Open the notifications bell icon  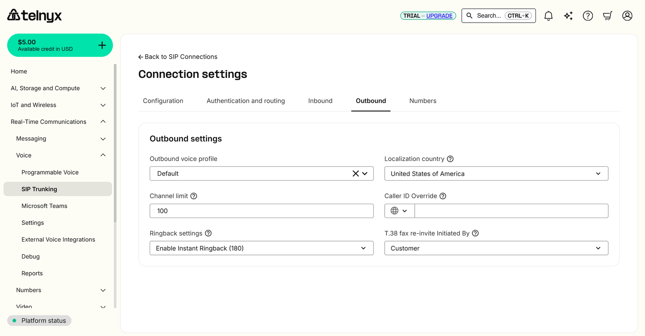pyautogui.click(x=548, y=16)
